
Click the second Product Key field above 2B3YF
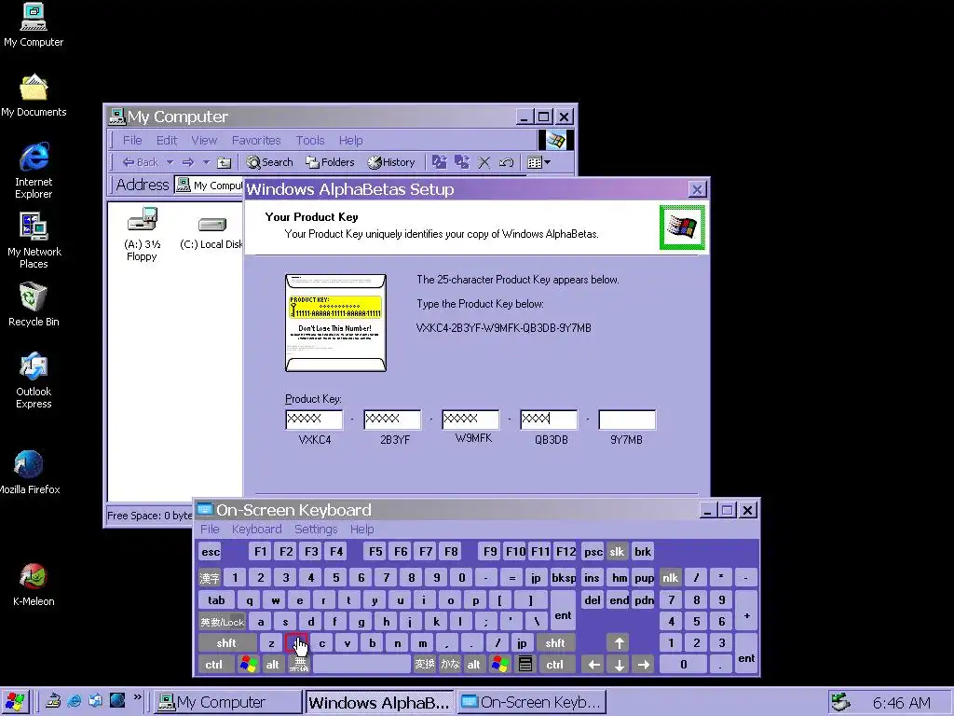(392, 419)
